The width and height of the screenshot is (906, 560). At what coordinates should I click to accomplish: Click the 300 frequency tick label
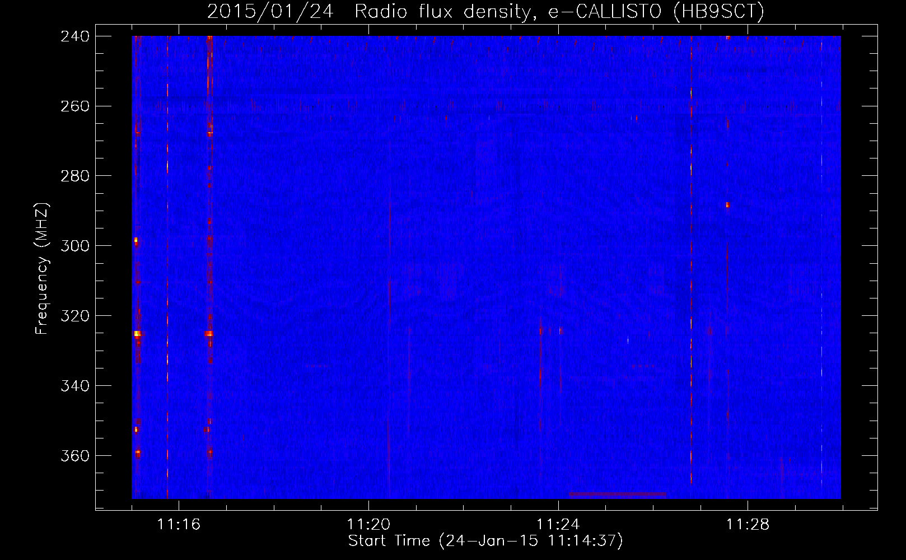coord(74,246)
